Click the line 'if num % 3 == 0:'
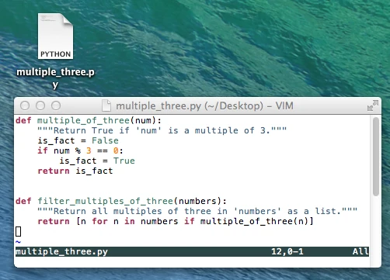The image size is (390, 280). (80, 150)
